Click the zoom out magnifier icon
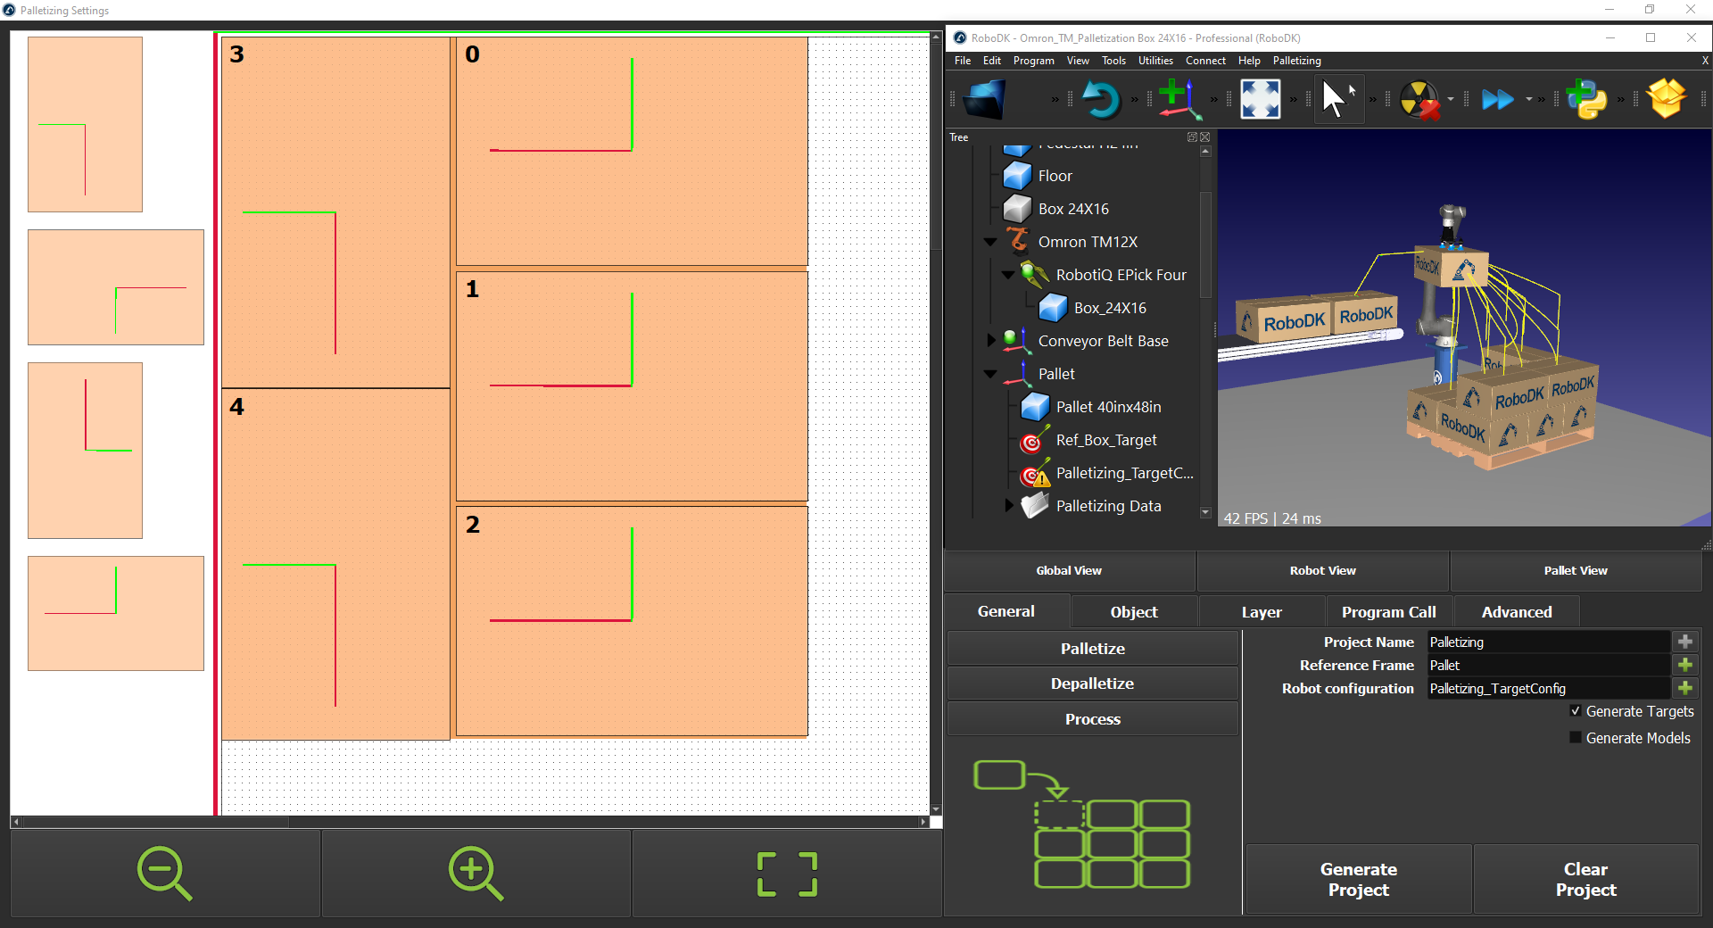Image resolution: width=1713 pixels, height=928 pixels. [x=164, y=873]
